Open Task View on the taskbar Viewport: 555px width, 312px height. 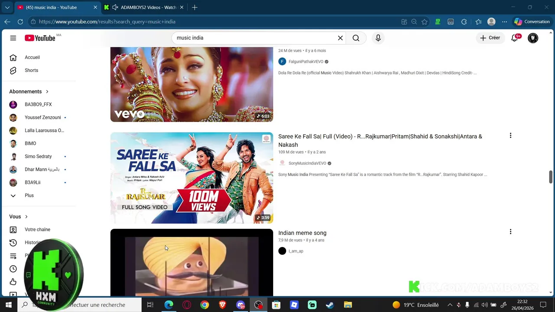point(150,305)
